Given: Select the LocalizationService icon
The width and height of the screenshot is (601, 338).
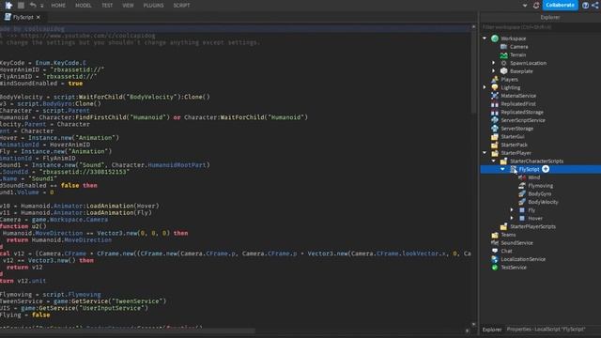Looking at the screenshot, I should pos(495,259).
